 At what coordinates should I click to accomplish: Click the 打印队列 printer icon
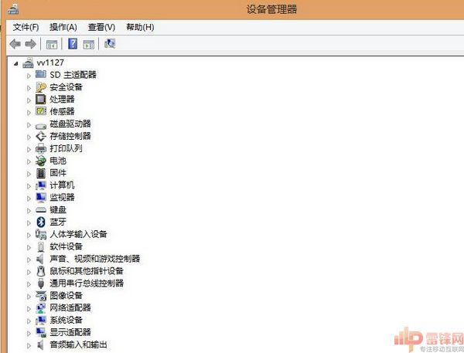click(41, 148)
